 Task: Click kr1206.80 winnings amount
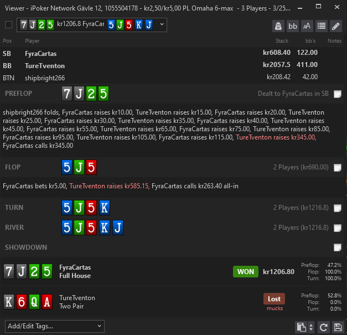click(x=278, y=272)
